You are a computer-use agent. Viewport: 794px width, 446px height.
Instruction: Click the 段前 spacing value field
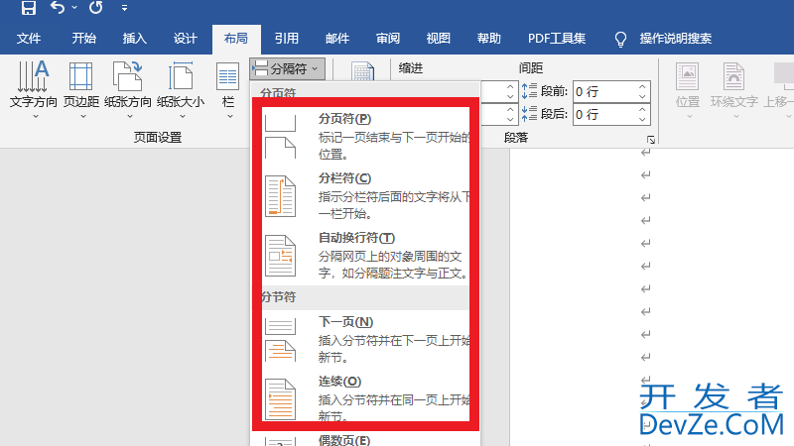tap(604, 91)
